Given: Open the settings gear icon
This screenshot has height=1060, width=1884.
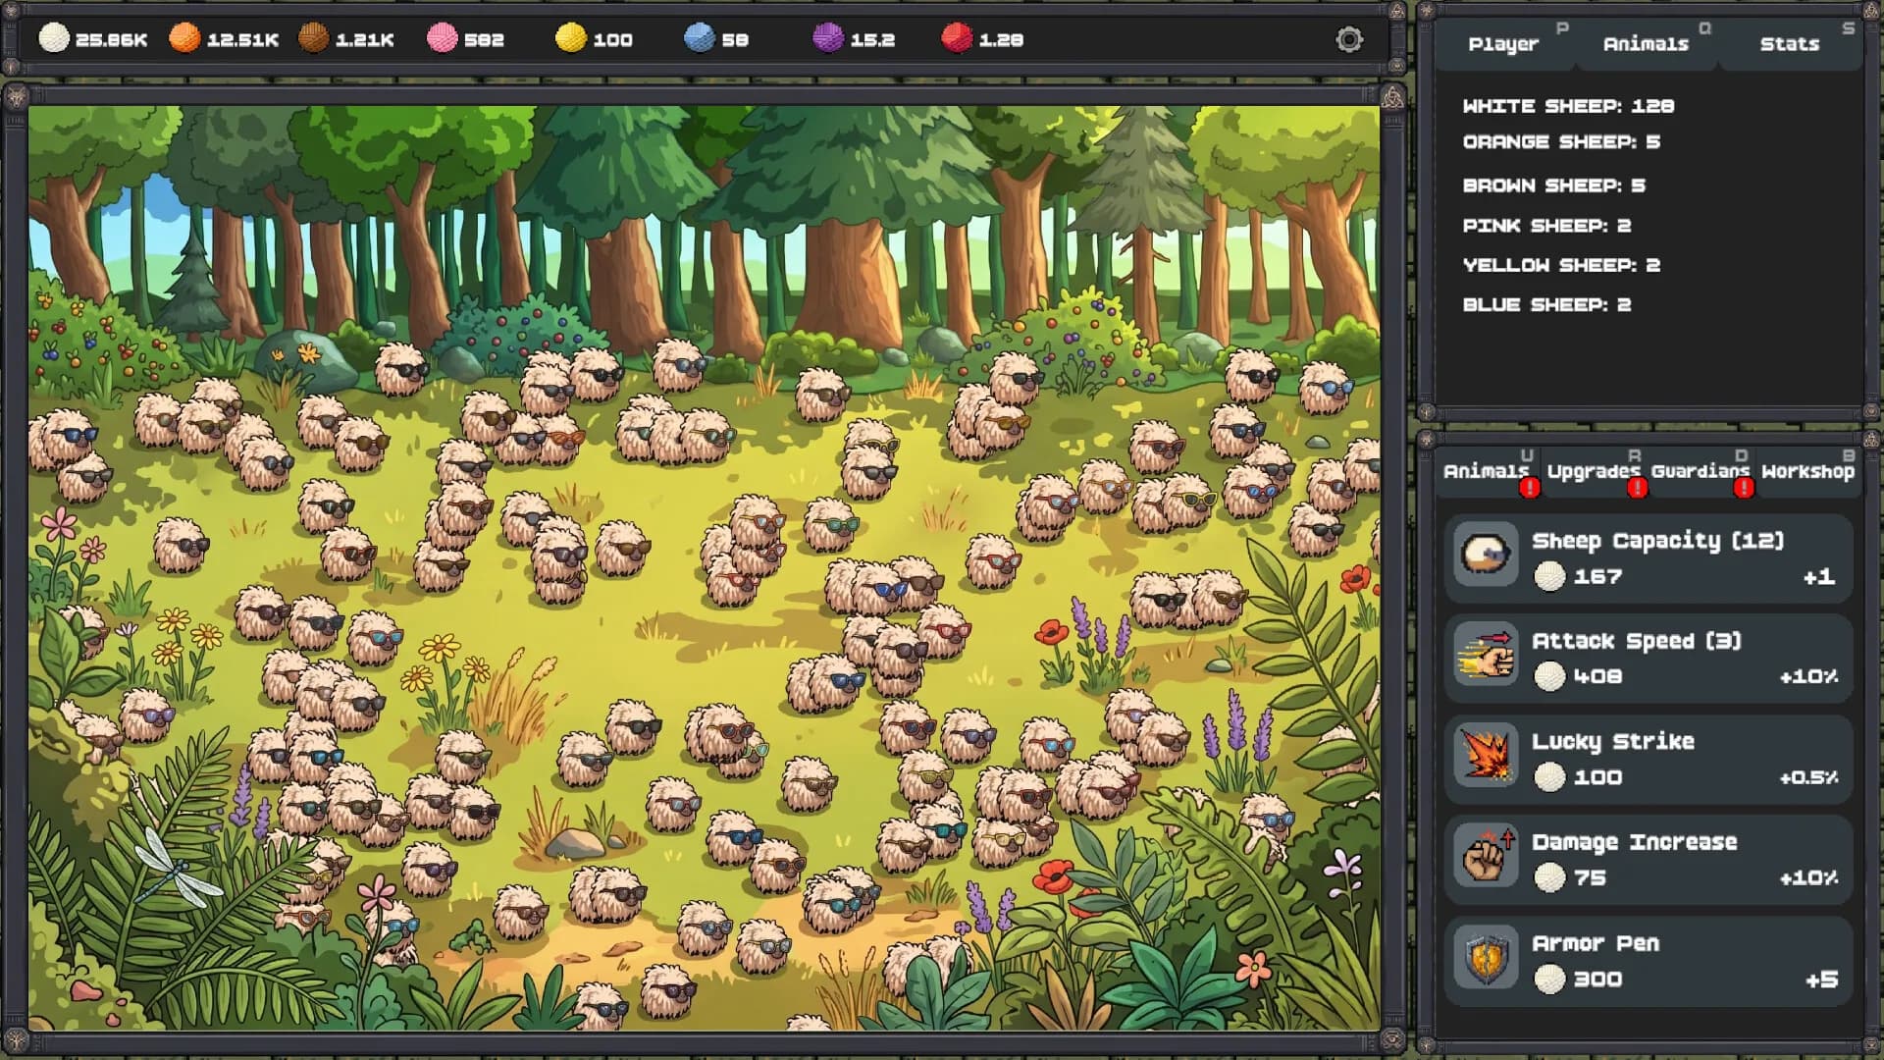Looking at the screenshot, I should (1349, 39).
